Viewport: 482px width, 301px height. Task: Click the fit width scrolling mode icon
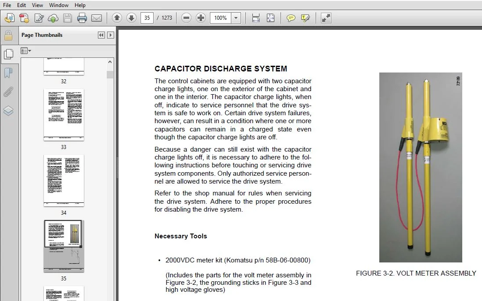click(x=256, y=18)
